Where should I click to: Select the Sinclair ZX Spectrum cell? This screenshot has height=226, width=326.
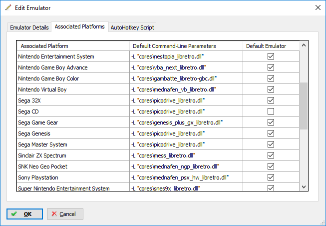(73, 155)
